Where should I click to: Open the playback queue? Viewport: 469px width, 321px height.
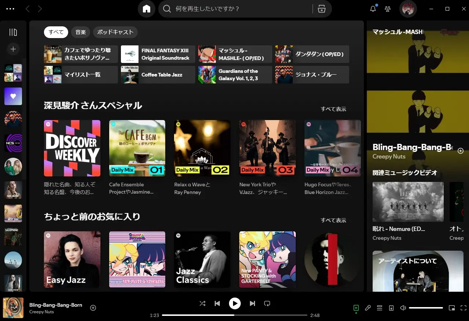click(380, 308)
